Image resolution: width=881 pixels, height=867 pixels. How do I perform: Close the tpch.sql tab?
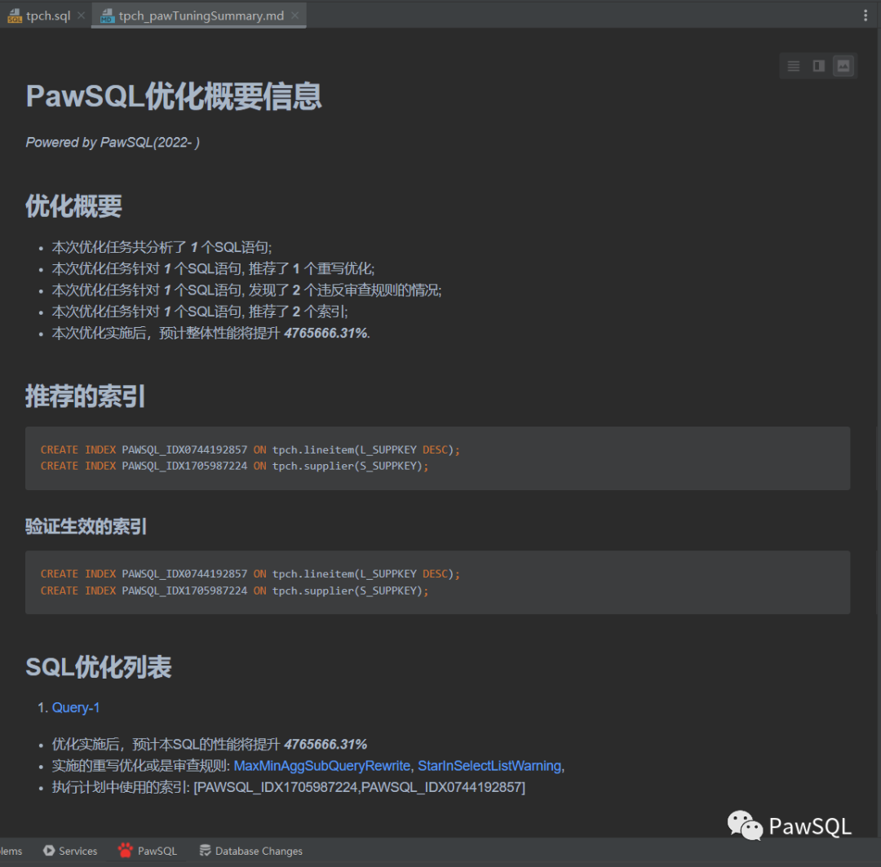[x=81, y=15]
